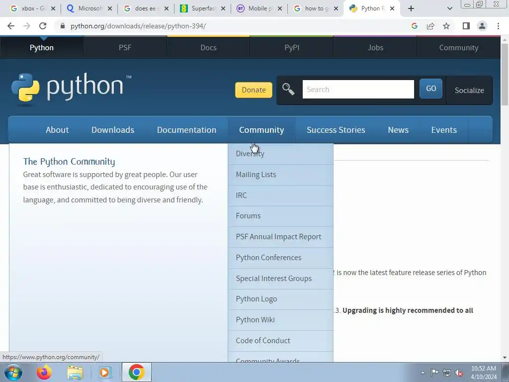Click the forward navigation arrow
This screenshot has width=509, height=382.
coord(27,26)
